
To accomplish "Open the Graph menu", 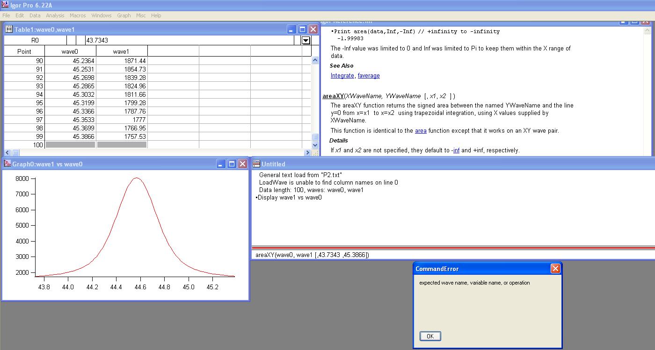I will [124, 15].
